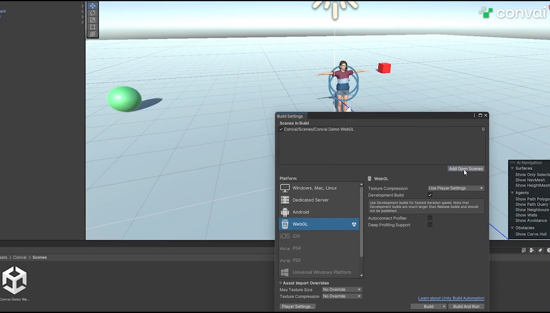The image size is (550, 313).
Task: Select the Convai Demo WebGL scene asset
Action: coord(14,281)
